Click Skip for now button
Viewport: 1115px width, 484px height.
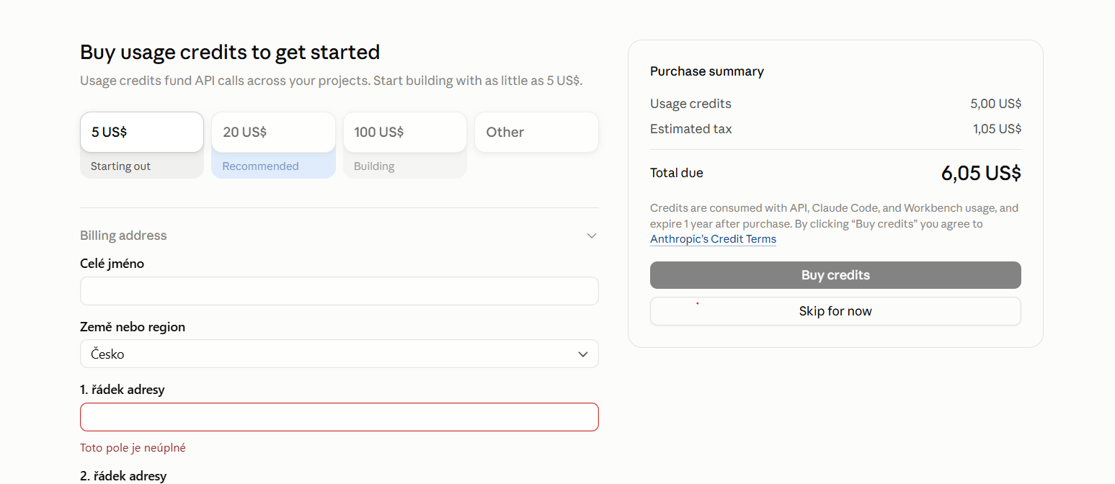tap(835, 311)
